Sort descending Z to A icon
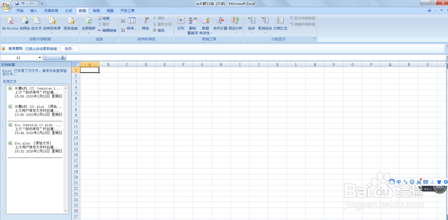Viewport: 448px width, 220px height. point(123,30)
